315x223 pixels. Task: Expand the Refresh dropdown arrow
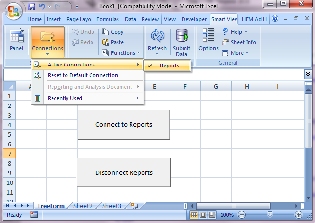tap(157, 54)
